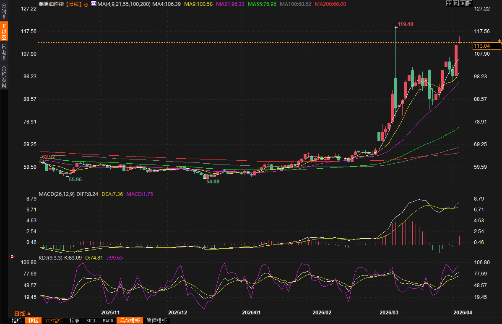Select the 指标 bottom tab
Viewport: 502px width, 324px height.
17,321
